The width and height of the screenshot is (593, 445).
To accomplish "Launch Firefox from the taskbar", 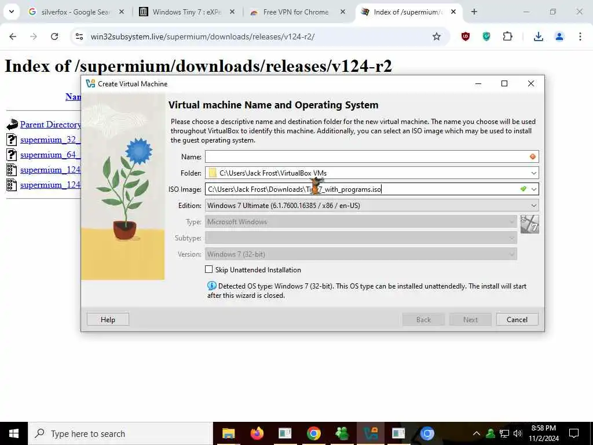I will click(257, 433).
